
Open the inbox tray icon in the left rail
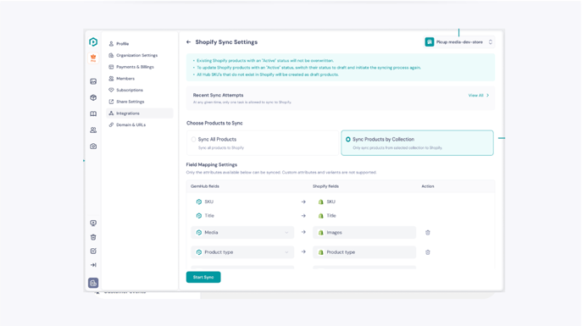[93, 81]
